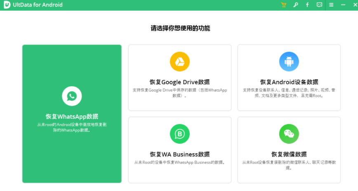Open the Facebook page icon

[x=307, y=5]
